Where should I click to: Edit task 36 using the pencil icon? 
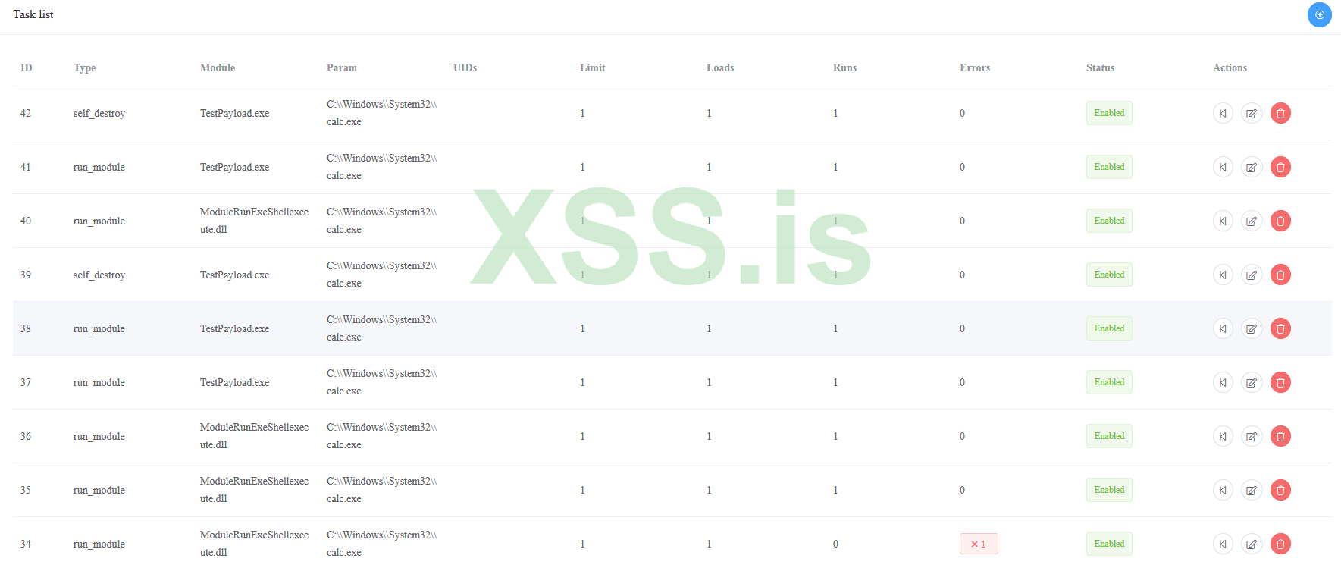pyautogui.click(x=1252, y=436)
